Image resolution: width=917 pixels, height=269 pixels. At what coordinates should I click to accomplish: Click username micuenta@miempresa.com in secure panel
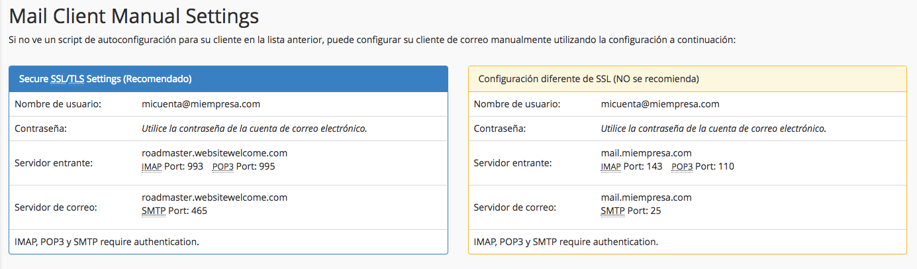[x=201, y=104]
